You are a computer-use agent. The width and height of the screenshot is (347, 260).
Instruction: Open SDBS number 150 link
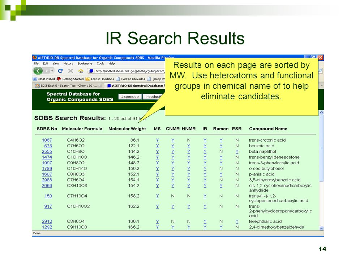(x=48, y=196)
